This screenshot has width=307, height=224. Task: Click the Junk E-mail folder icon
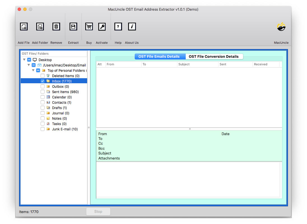point(48,129)
